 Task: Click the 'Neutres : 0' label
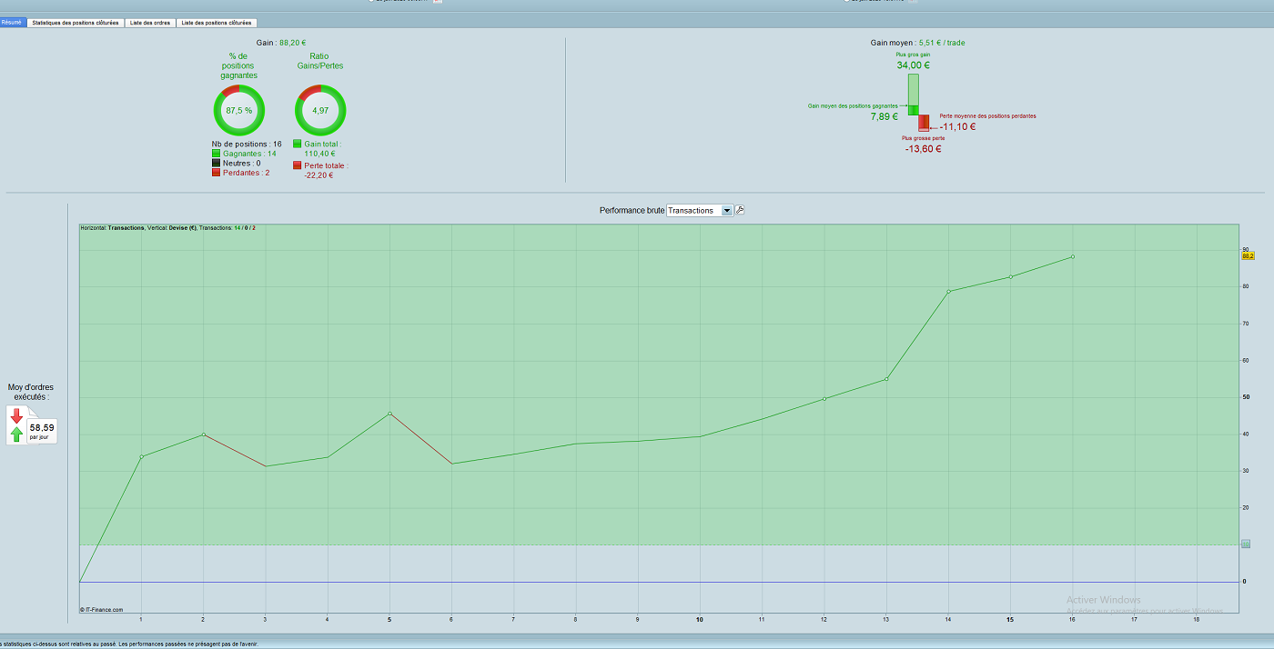point(242,164)
